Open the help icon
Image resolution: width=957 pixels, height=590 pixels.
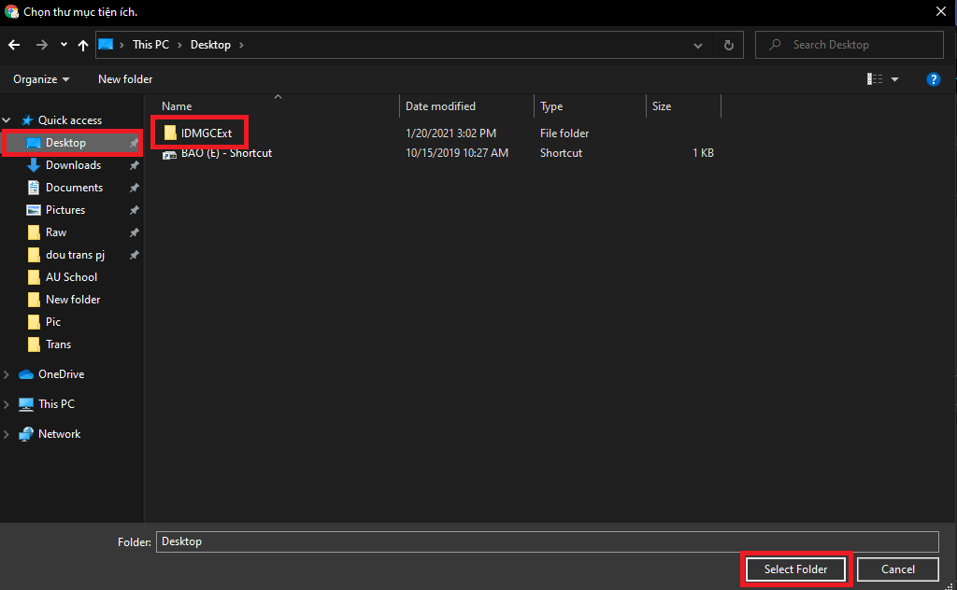[934, 79]
